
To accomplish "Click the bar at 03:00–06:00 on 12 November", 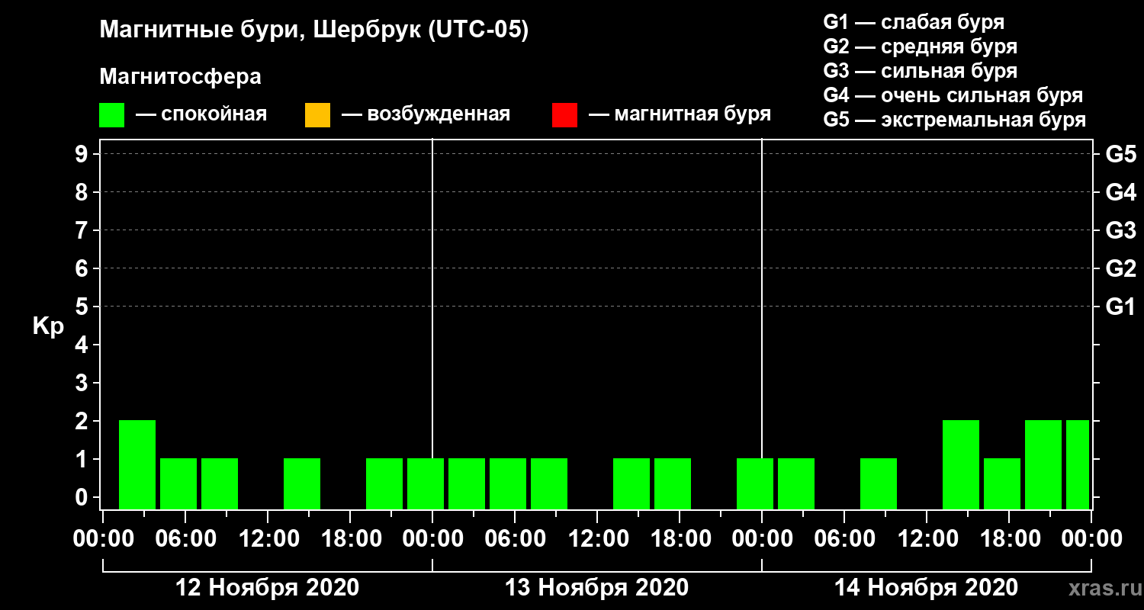I will [178, 483].
